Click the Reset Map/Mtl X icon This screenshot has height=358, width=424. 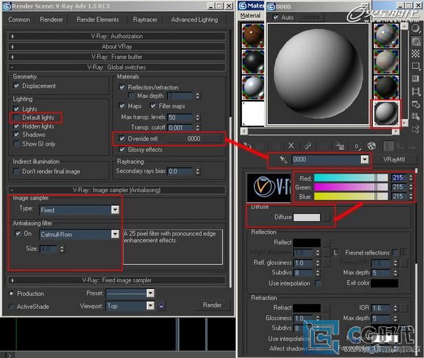click(291, 146)
